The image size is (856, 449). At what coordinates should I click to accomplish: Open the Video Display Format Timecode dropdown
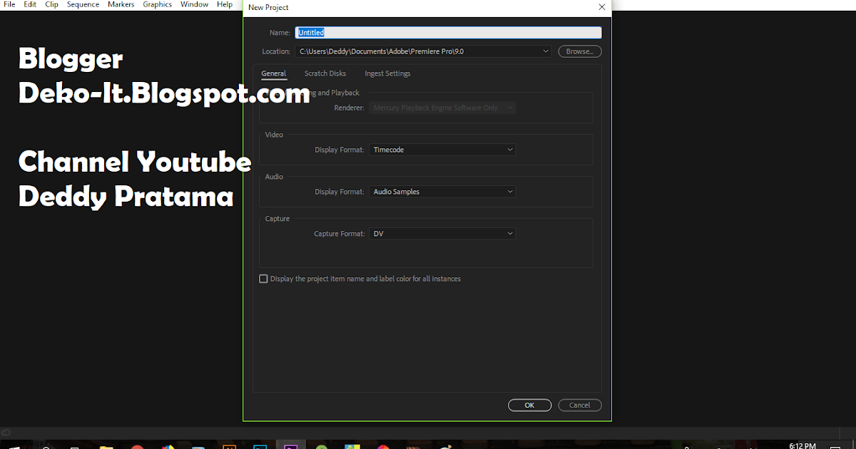click(x=442, y=150)
